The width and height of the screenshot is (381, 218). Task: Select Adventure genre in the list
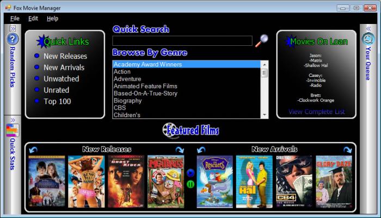pos(186,79)
